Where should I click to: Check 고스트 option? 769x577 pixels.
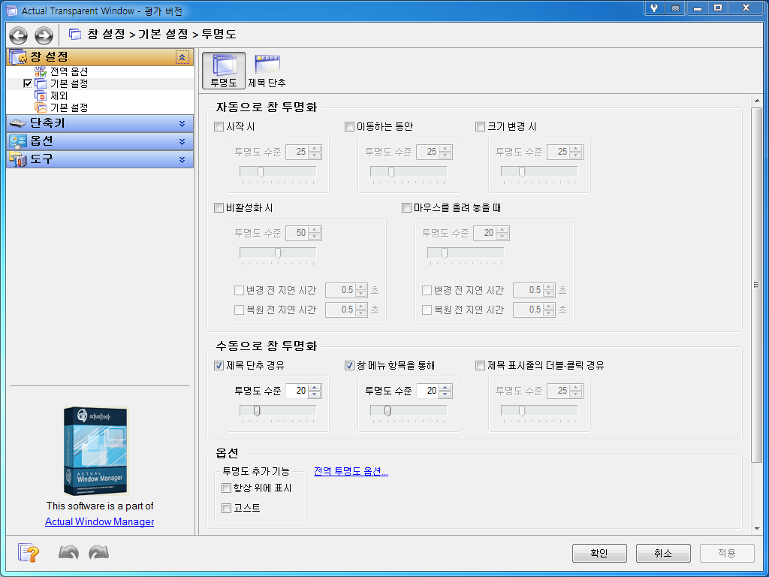226,509
